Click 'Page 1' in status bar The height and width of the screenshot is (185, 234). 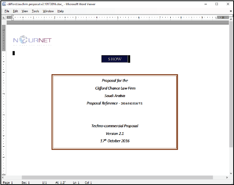8,183
